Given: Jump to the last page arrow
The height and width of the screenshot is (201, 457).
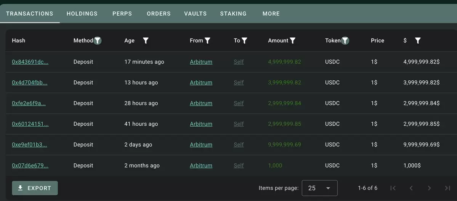Looking at the screenshot, I should coord(447,188).
